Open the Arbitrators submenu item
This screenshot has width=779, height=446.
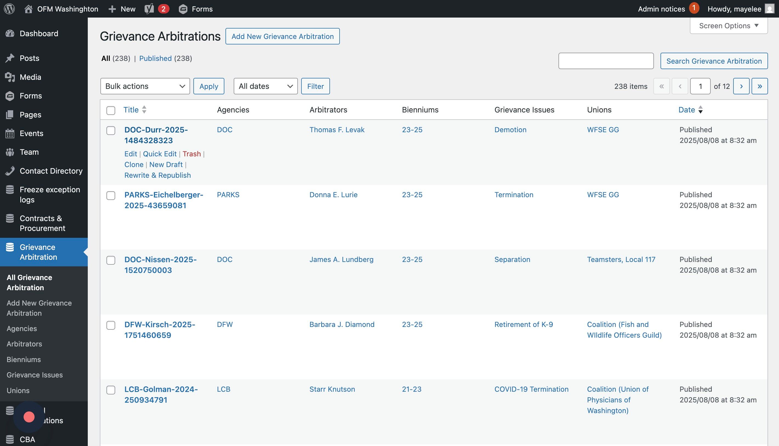[x=24, y=344]
